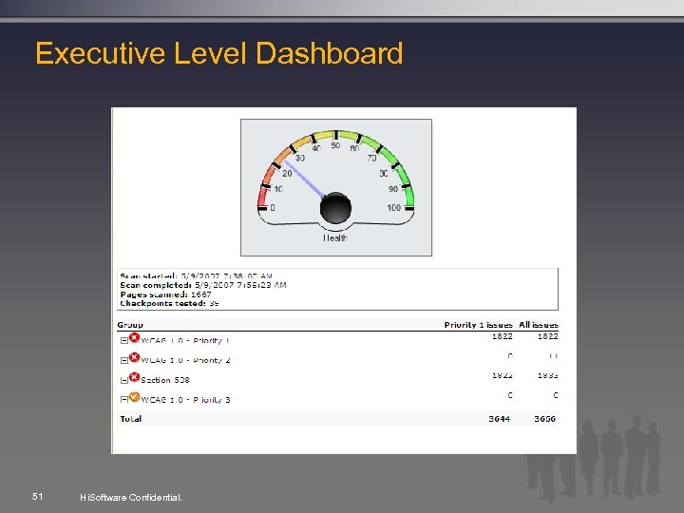Click the red error icon for WCAG Priority 1
The image size is (684, 513).
(x=134, y=337)
